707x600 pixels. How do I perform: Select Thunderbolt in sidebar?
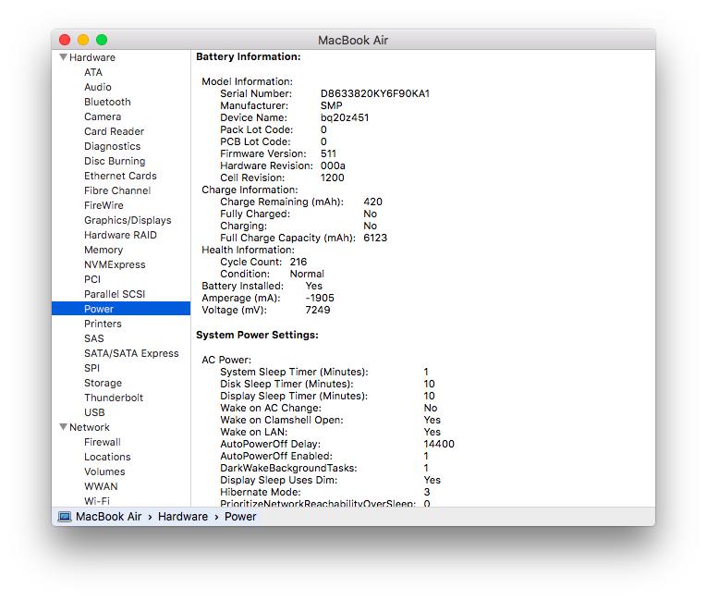pyautogui.click(x=114, y=398)
